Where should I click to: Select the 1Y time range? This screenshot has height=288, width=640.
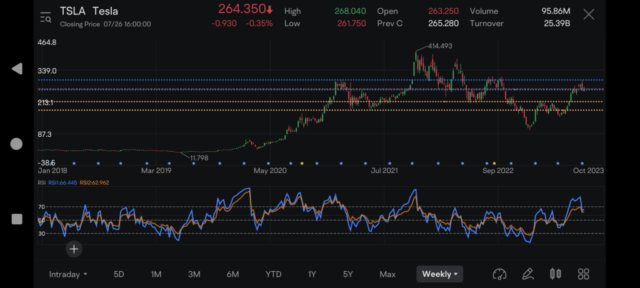click(312, 274)
